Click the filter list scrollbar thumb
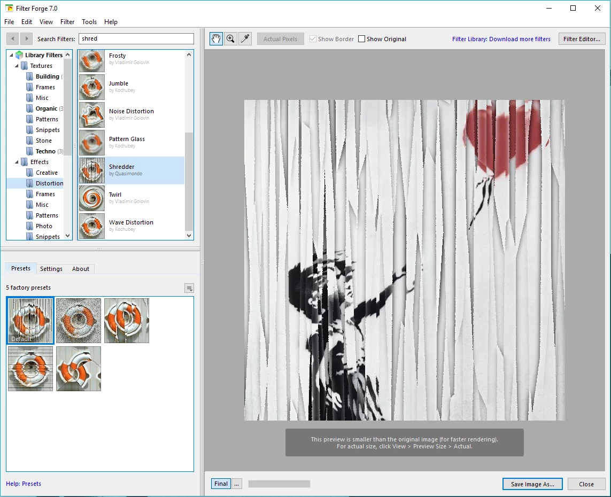The width and height of the screenshot is (611, 497). pyautogui.click(x=189, y=182)
